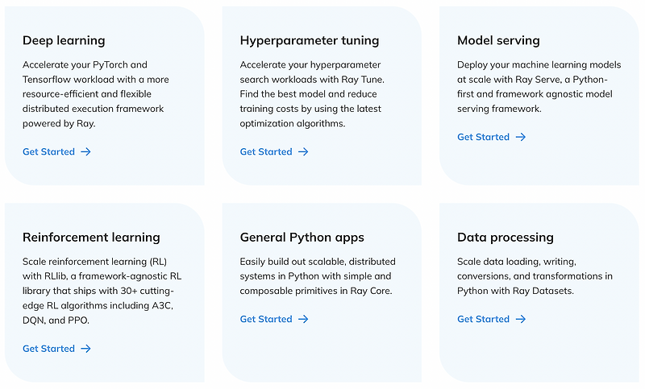Open Get Started link for Hyperparameter tuning
Image resolution: width=645 pixels, height=389 pixels.
tap(266, 151)
